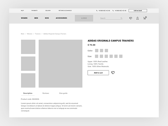
Task: Click the product title heading
Action: pos(111,41)
